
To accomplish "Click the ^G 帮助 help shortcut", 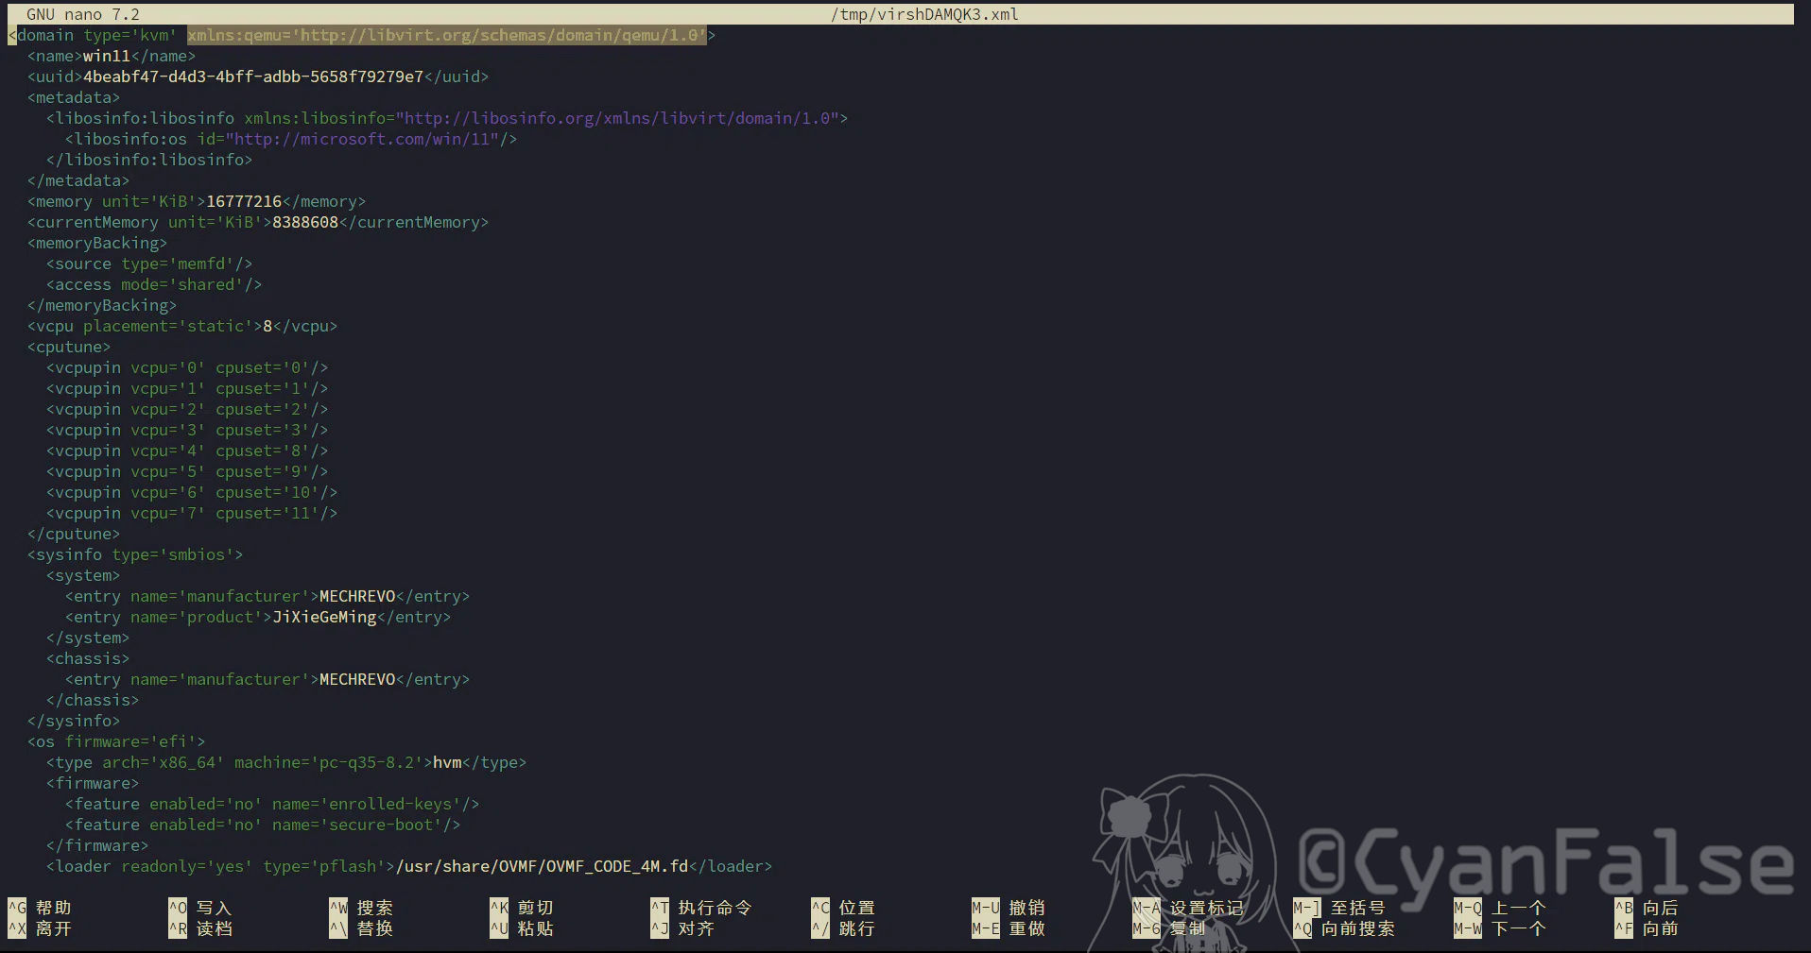I will point(40,908).
